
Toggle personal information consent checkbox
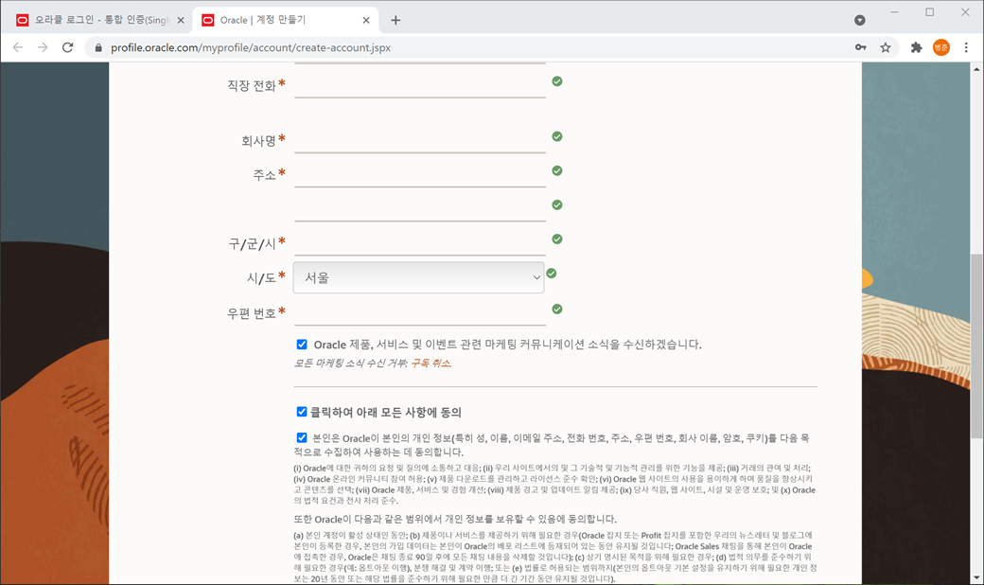[x=302, y=437]
